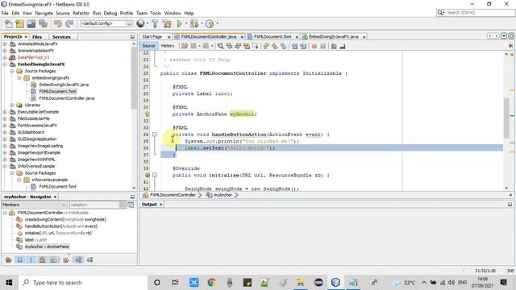The image size is (516, 290).
Task: Click the red macro recording icon
Action: [x=314, y=46]
